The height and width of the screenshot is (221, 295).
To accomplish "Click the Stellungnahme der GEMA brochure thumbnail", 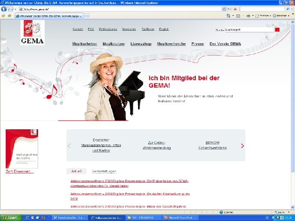I will point(22,149).
